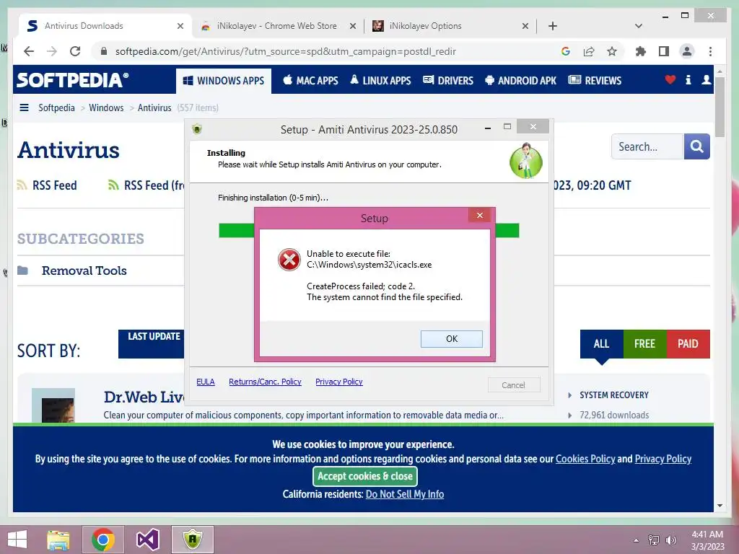The width and height of the screenshot is (739, 554).
Task: Select Windows Apps menu
Action: pos(224,81)
